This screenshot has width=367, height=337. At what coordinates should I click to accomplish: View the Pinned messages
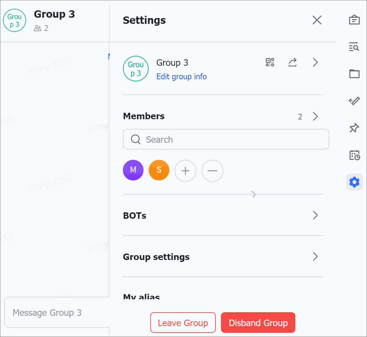[x=354, y=128]
